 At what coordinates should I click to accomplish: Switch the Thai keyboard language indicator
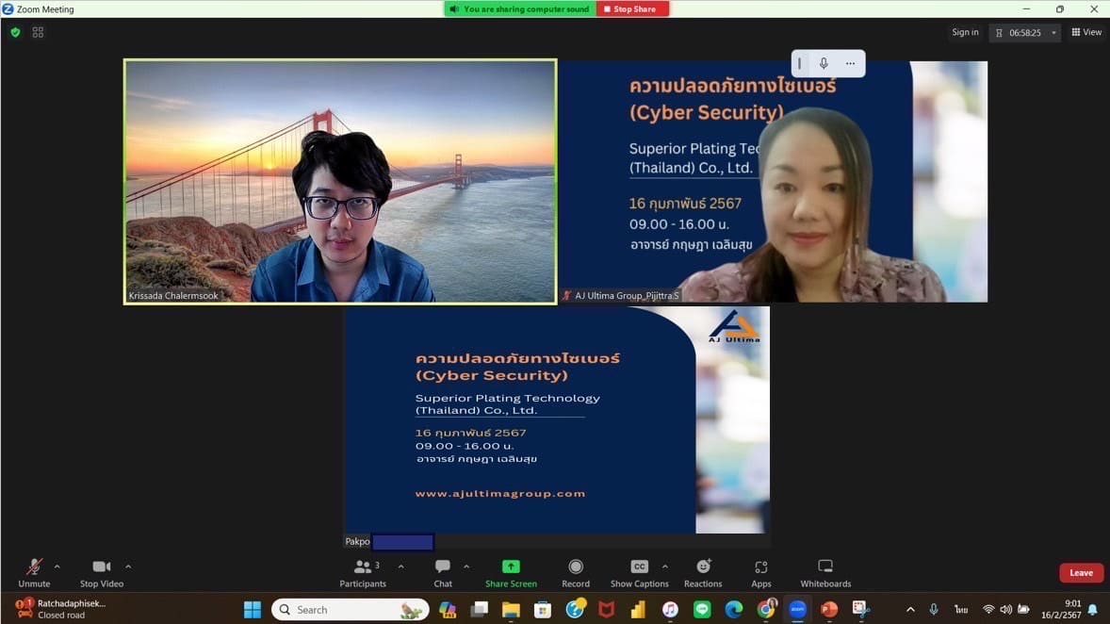(x=960, y=609)
